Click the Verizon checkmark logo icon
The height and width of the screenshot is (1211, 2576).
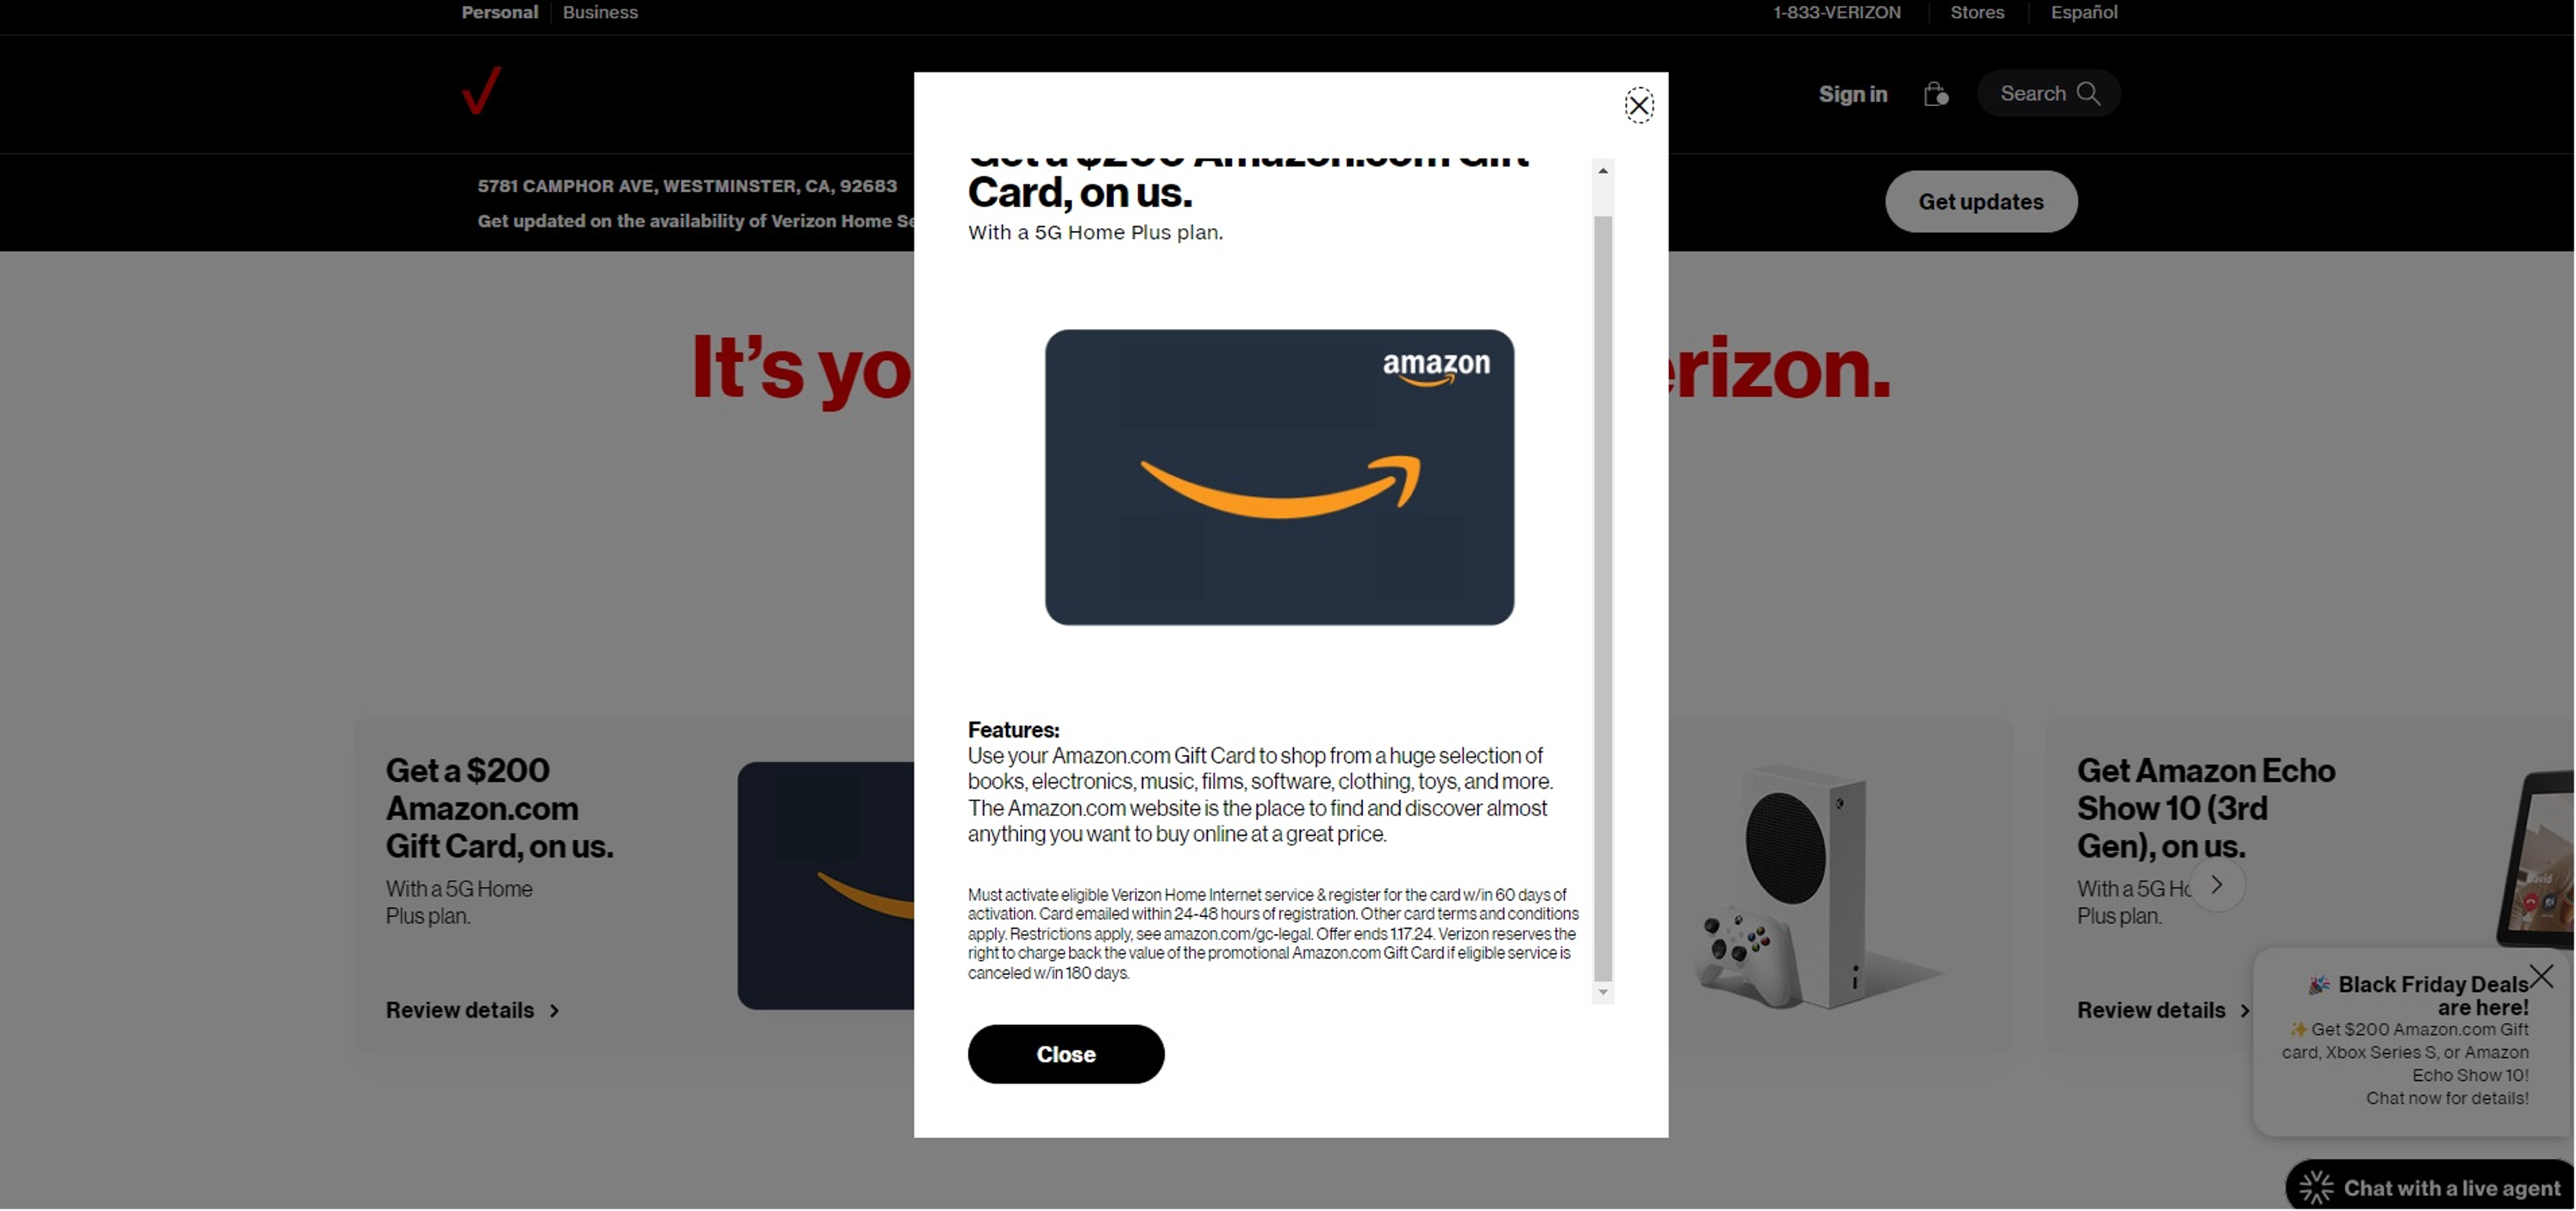point(479,92)
